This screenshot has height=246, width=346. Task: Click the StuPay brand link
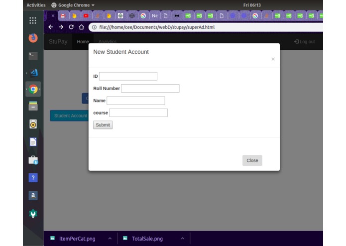pyautogui.click(x=58, y=41)
